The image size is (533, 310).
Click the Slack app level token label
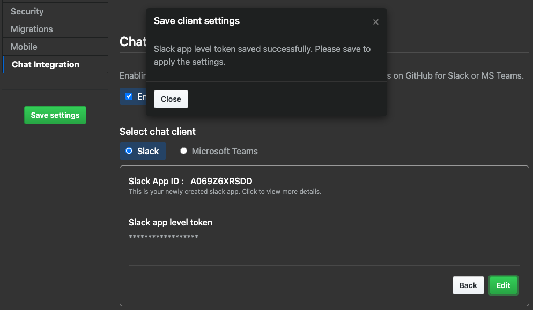[171, 222]
